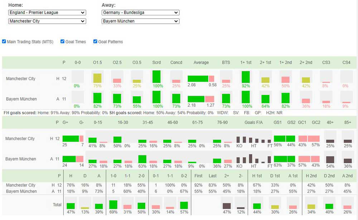Select the O1.5 column header
358x220 pixels.
click(98, 62)
